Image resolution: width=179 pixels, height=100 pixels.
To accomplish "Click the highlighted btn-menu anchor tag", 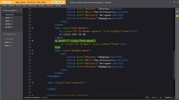I will 75,41.
